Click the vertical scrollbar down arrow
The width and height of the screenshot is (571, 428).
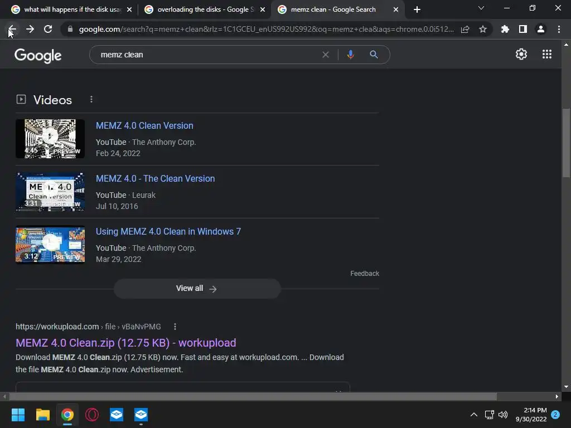pyautogui.click(x=566, y=387)
